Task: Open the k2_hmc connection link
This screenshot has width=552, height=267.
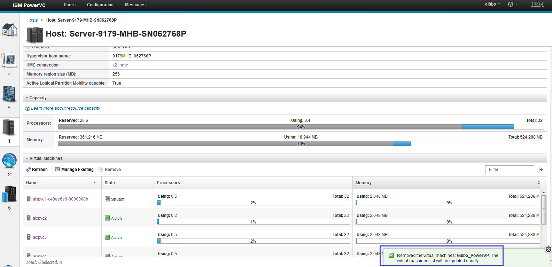Action: click(120, 65)
